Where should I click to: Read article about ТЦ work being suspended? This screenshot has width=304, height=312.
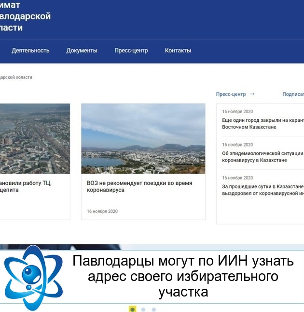pos(27,187)
